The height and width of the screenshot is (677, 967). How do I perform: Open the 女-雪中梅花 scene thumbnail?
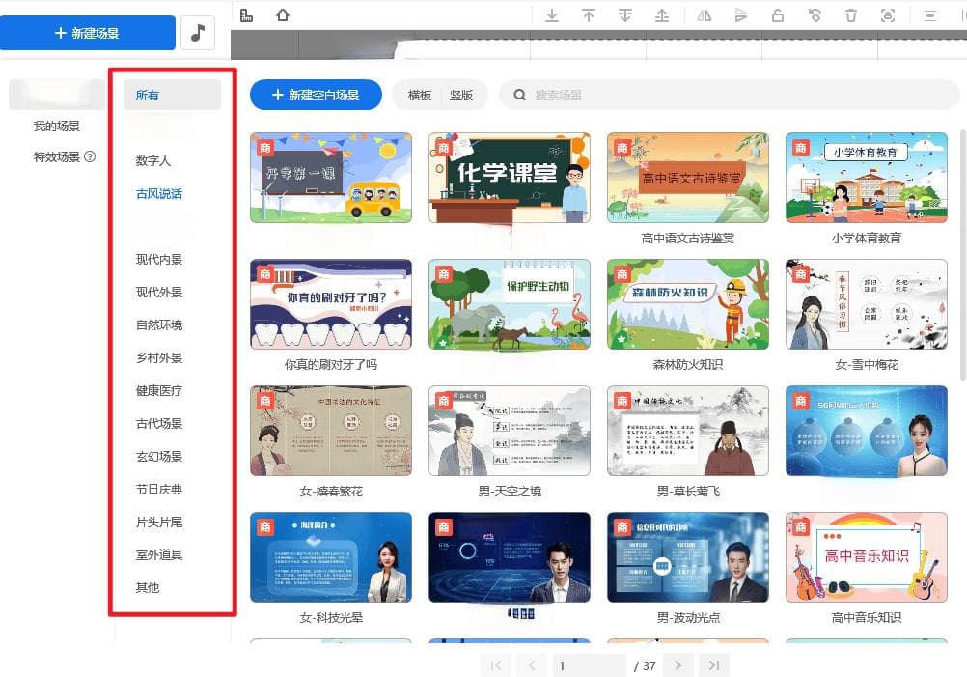click(x=867, y=304)
